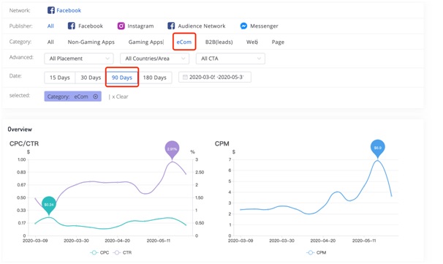Click the $6.9 CPM peak marker
Screen dimensions: 443x264
pyautogui.click(x=378, y=148)
